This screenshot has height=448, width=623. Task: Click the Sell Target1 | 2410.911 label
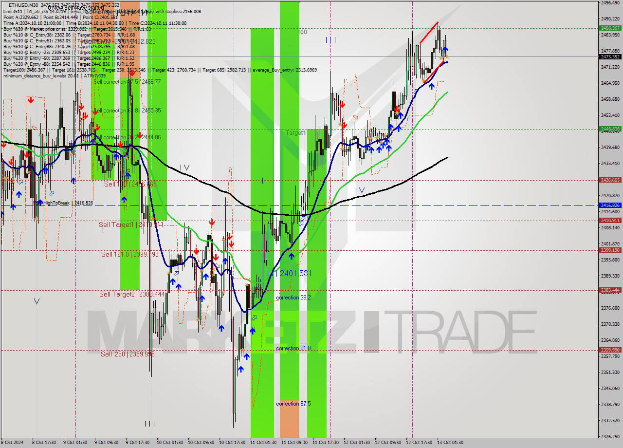(131, 224)
